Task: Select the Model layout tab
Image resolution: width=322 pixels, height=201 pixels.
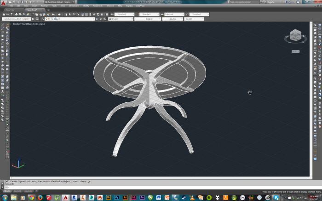Action: click(x=8, y=191)
